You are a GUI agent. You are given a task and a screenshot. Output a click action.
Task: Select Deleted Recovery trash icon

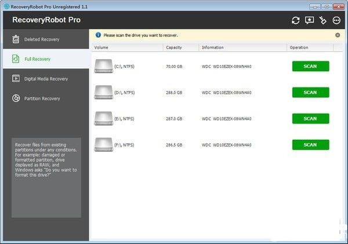[x=16, y=39]
